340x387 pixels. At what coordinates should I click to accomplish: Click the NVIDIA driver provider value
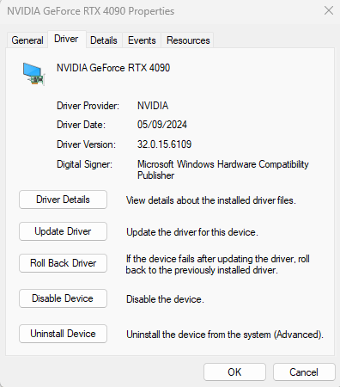pyautogui.click(x=153, y=106)
